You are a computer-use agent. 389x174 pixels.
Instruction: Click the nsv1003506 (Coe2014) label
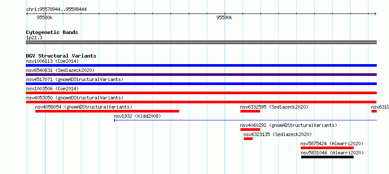click(52, 89)
